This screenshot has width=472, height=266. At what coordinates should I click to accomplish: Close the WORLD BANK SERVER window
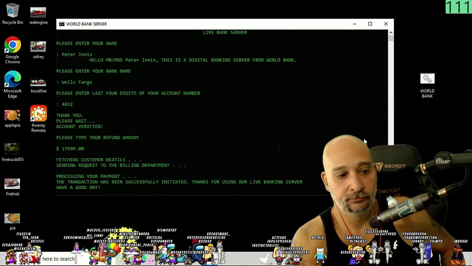[386, 24]
